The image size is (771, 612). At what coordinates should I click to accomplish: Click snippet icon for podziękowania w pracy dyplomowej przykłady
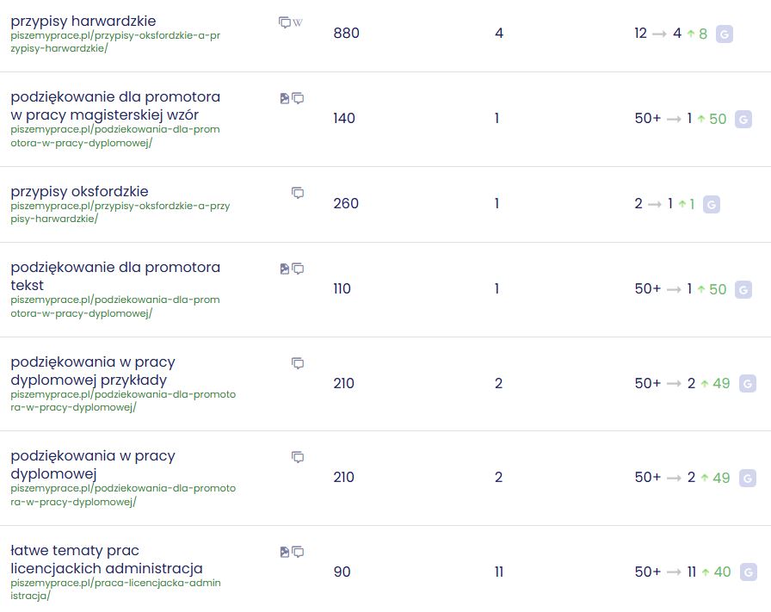click(298, 363)
